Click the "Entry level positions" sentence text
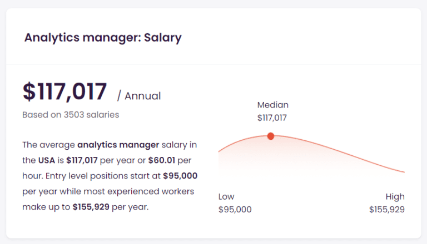The height and width of the screenshot is (244, 427). click(x=117, y=176)
